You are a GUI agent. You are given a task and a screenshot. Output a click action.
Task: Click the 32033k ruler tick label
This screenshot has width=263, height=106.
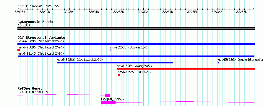(x=143, y=12)
